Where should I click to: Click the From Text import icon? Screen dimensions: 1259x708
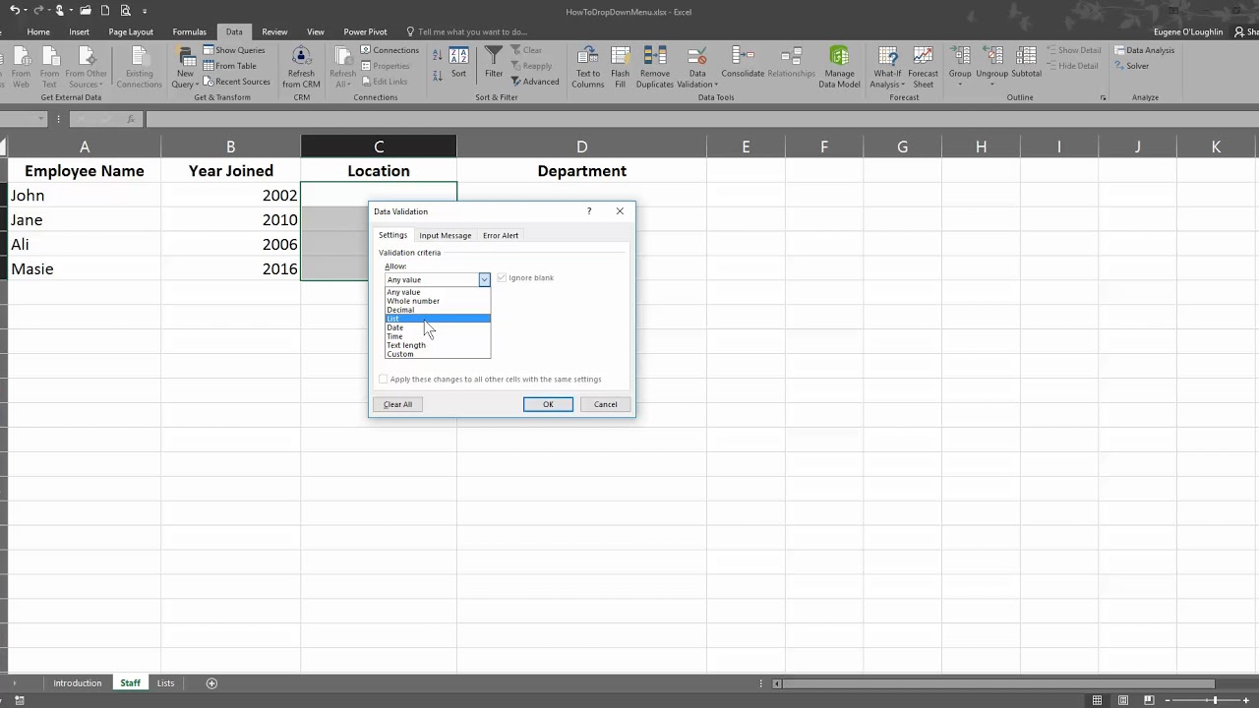click(49, 67)
